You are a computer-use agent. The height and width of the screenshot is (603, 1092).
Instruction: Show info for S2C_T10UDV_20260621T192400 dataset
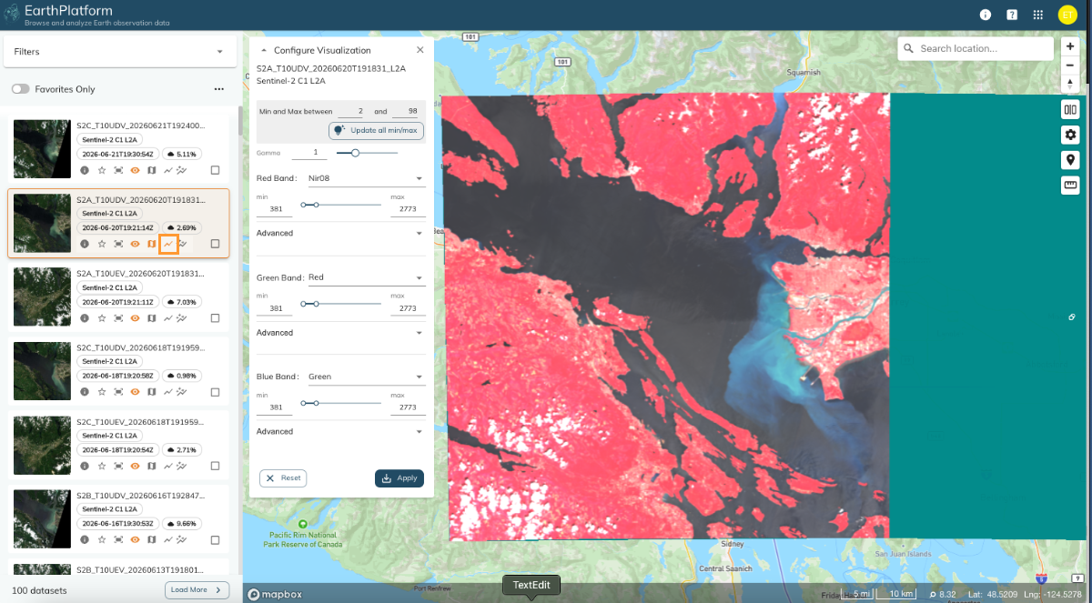[85, 169]
